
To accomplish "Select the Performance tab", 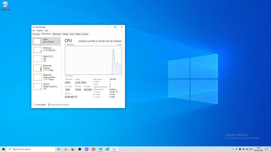I will [x=46, y=34].
